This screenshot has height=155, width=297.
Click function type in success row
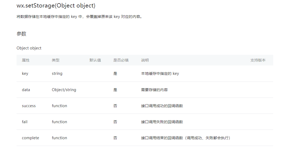point(59,106)
